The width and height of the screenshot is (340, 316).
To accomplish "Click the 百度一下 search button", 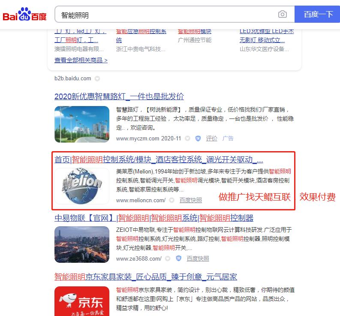I will pos(317,14).
